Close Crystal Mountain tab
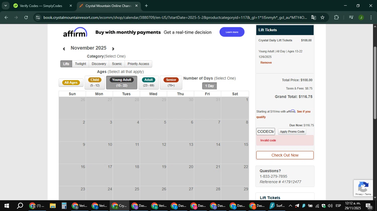 [136, 6]
